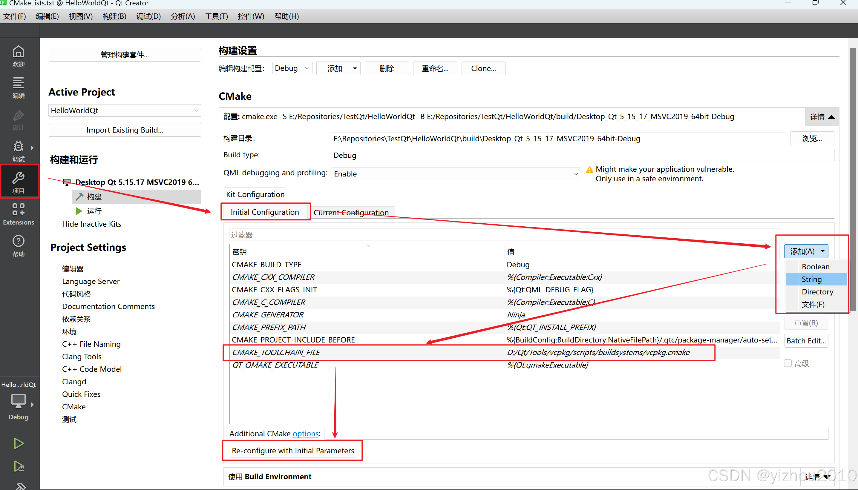Click the build directory input field
This screenshot has height=490, width=858.
(x=558, y=138)
